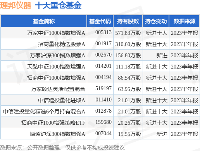Click the 十大重仓基金 title text

[58, 5]
